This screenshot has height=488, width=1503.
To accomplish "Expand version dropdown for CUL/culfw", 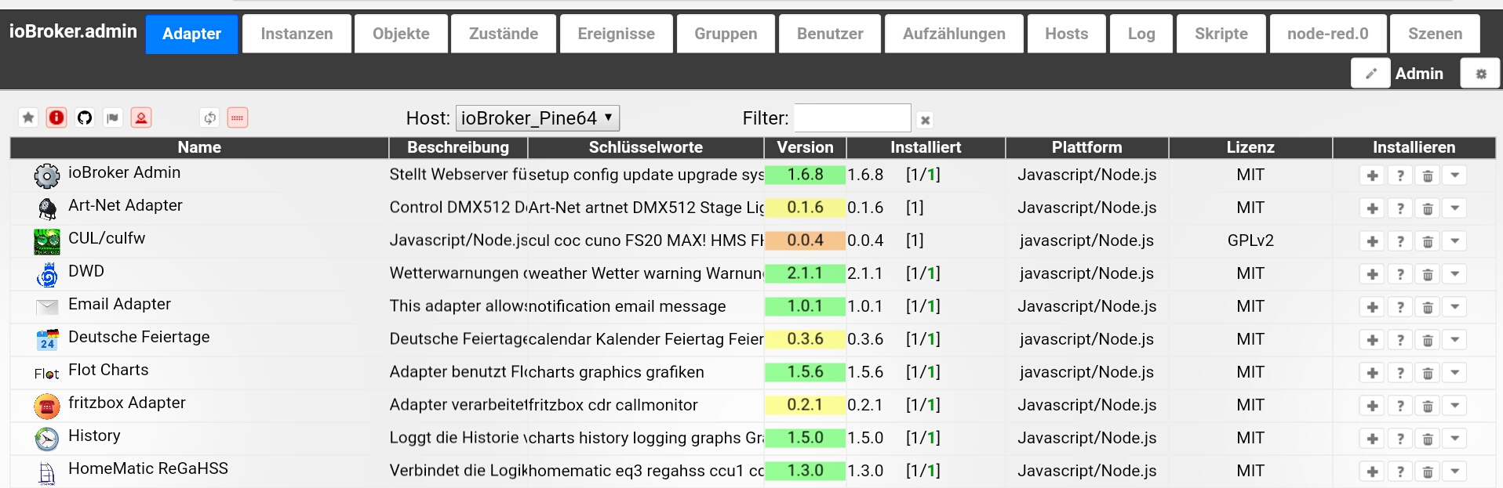I will point(1455,241).
